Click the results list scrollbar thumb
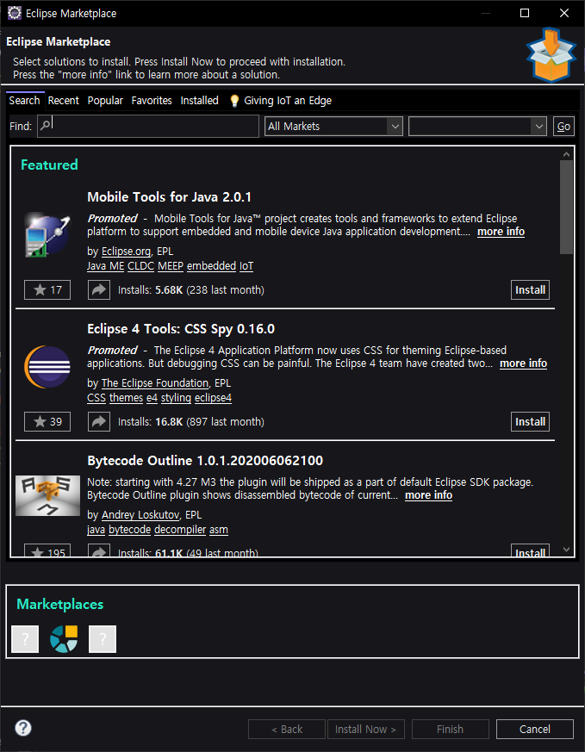This screenshot has height=752, width=585. click(x=566, y=208)
